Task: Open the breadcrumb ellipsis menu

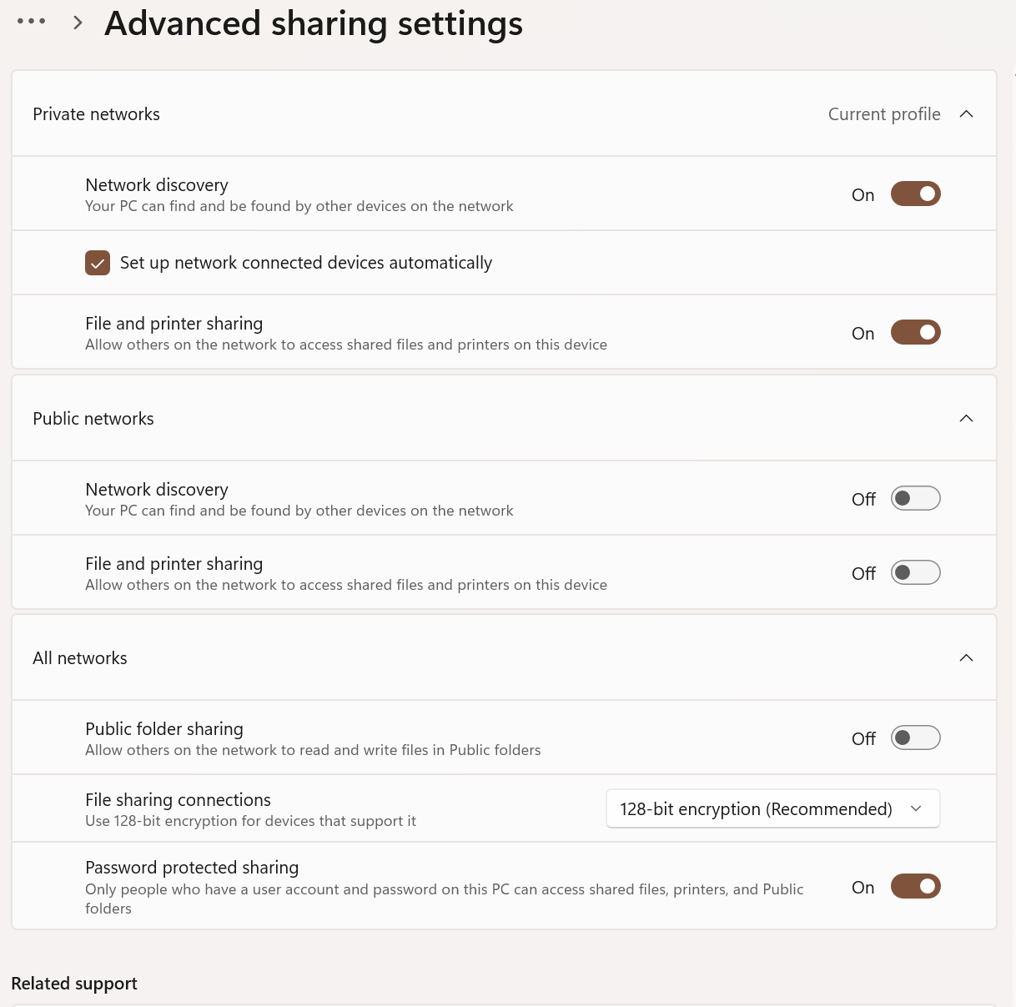Action: tap(32, 22)
